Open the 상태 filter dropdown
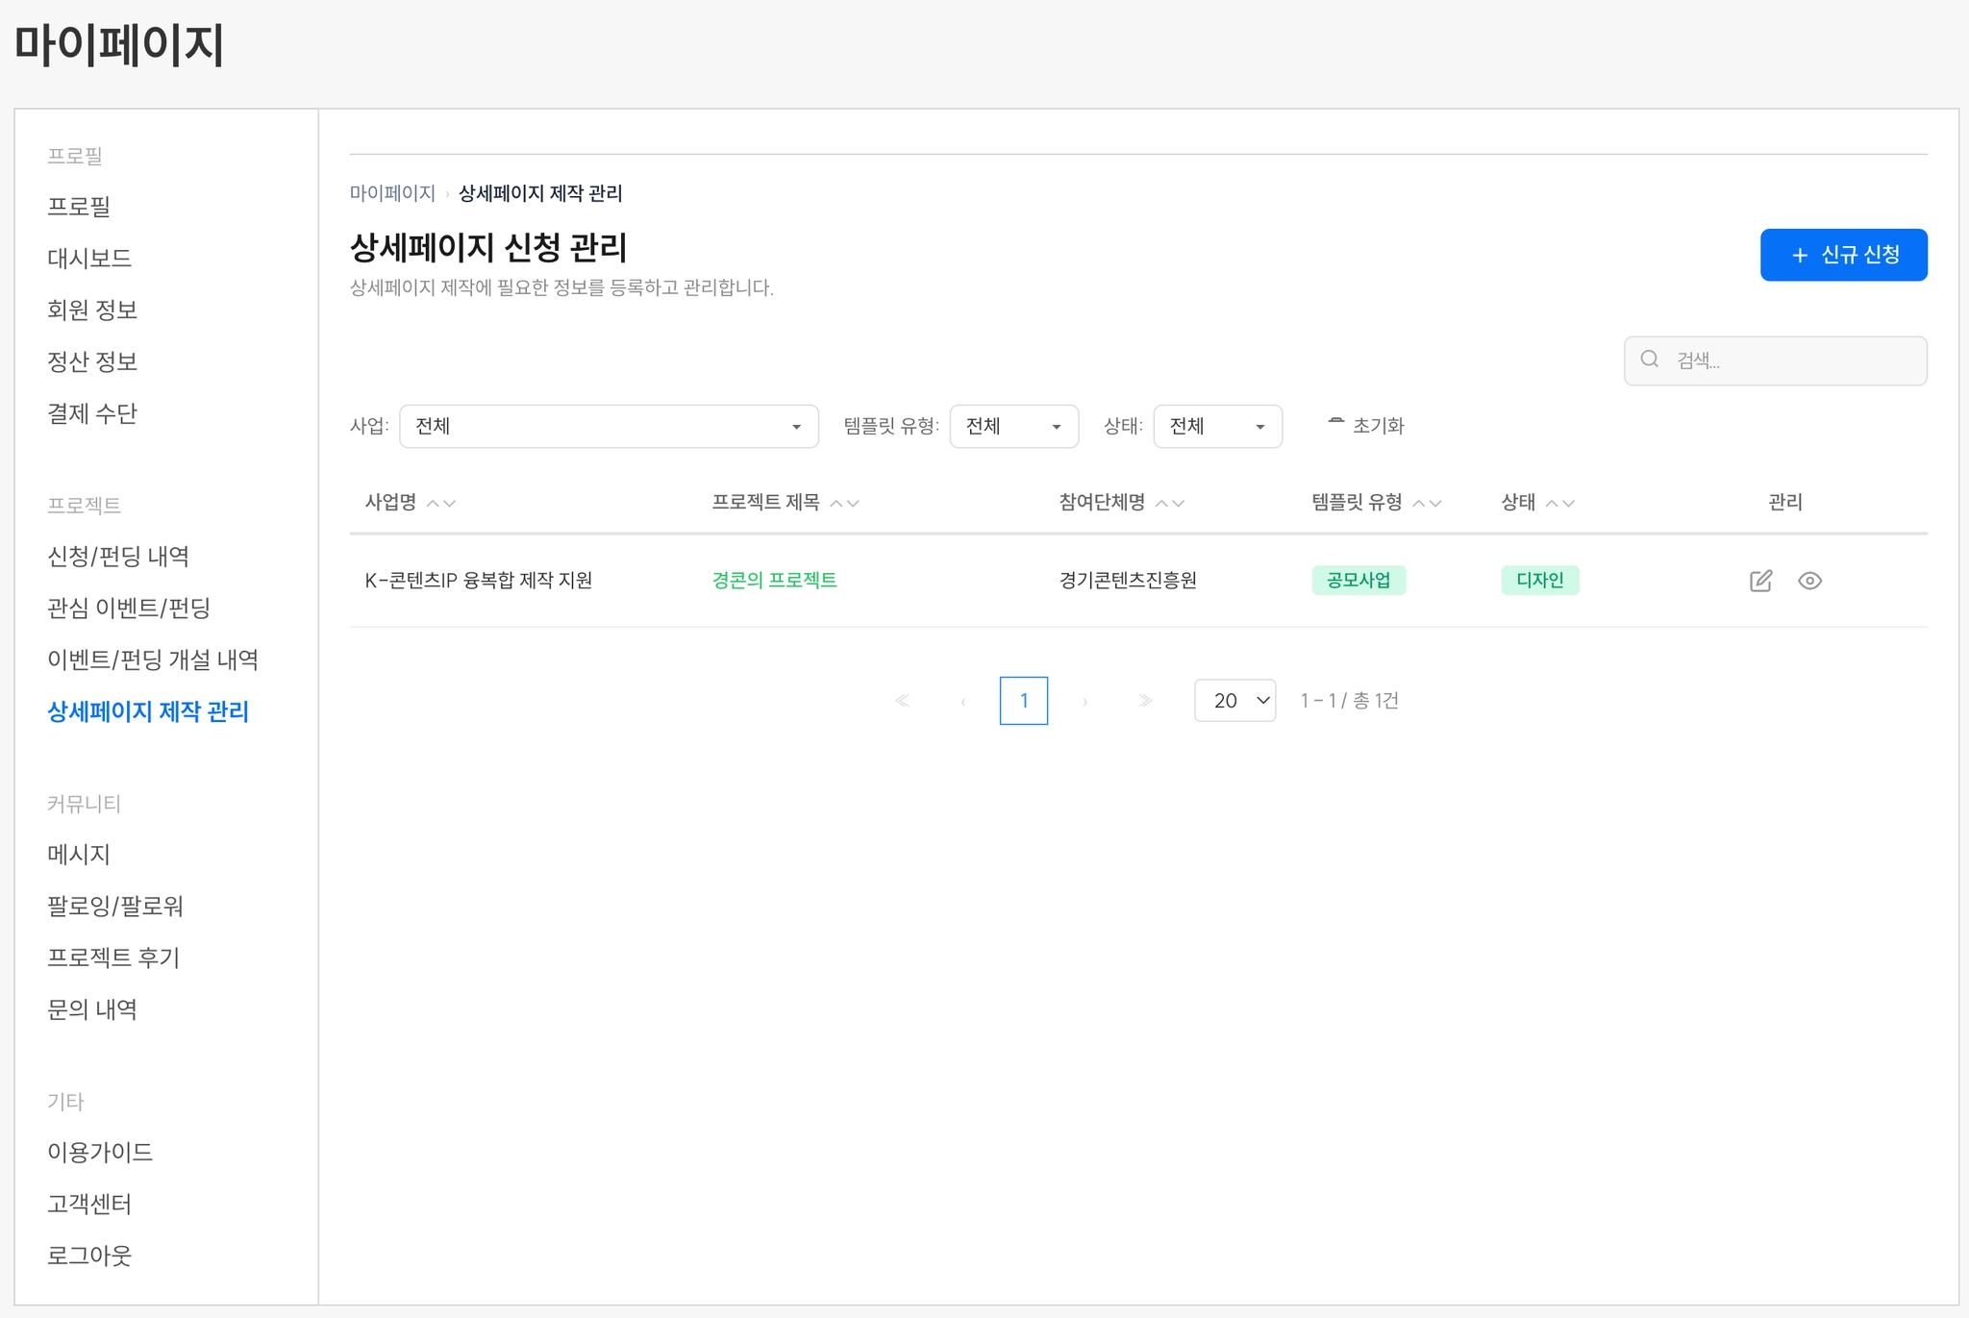 click(x=1217, y=426)
